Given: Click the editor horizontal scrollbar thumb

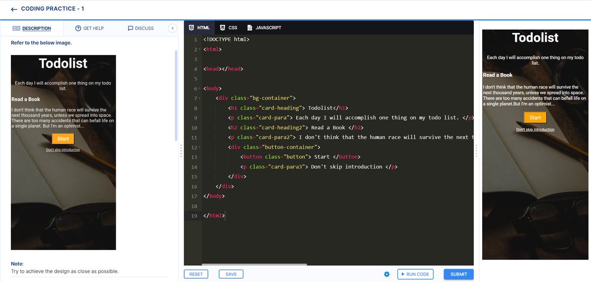Looking at the screenshot, I should point(254,265).
